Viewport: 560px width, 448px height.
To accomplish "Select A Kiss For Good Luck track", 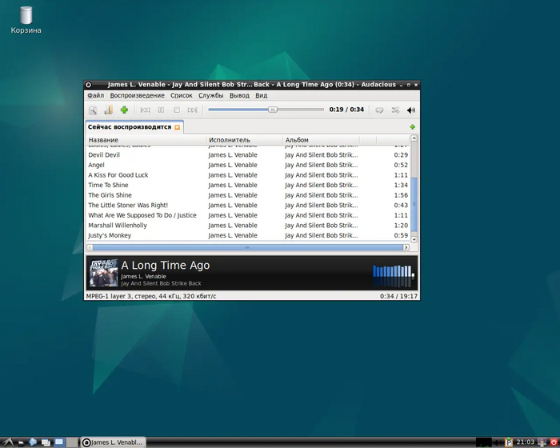I will click(x=248, y=175).
